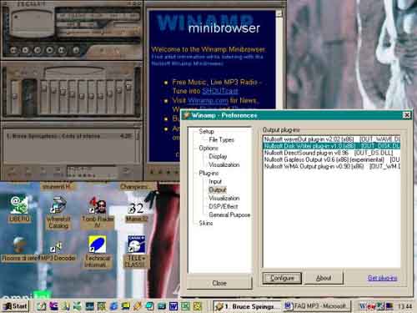The image size is (417, 313).
Task: Click the Previous track button in Winamp
Action: [13, 50]
